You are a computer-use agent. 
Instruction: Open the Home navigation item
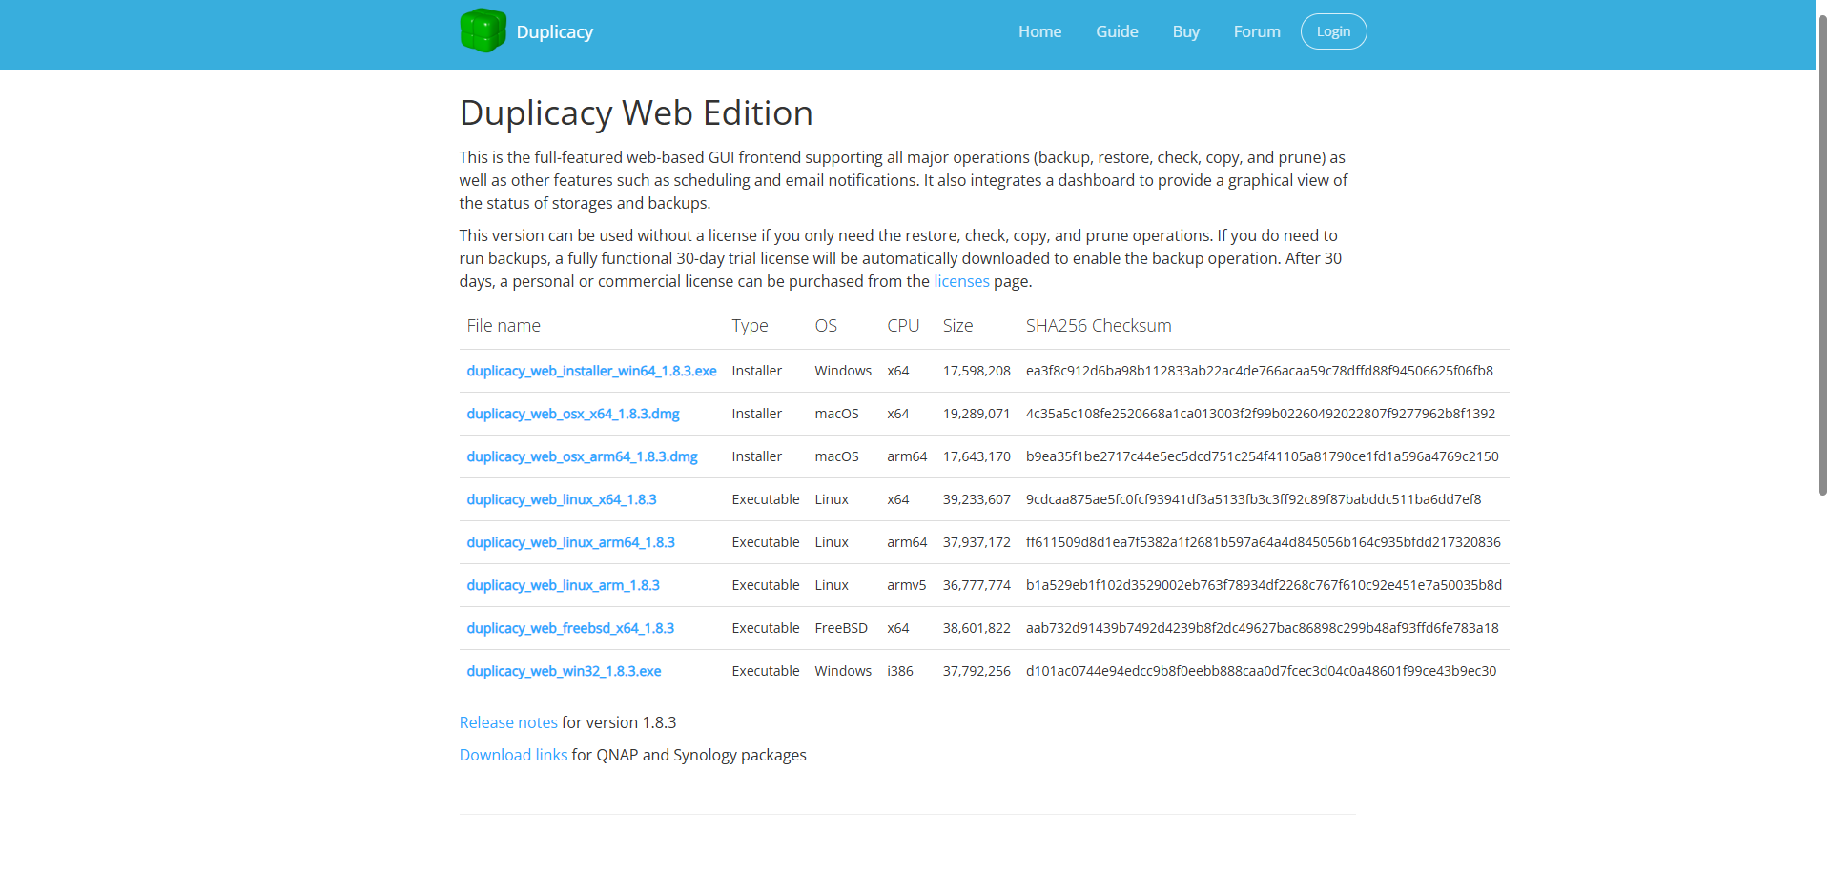tap(1039, 31)
